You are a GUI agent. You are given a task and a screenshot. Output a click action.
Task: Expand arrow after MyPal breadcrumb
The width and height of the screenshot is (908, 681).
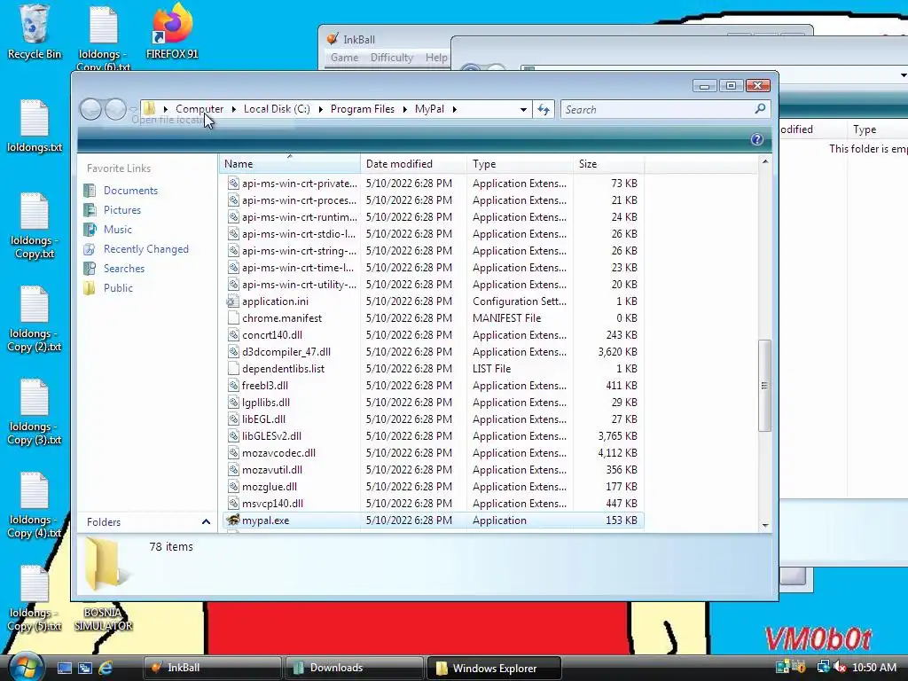click(455, 109)
